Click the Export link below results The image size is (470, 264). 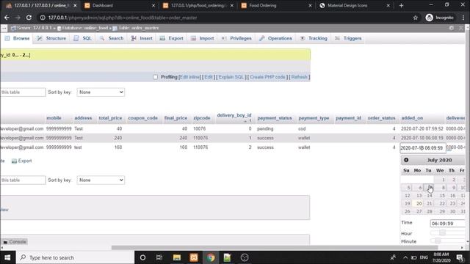(x=21, y=161)
